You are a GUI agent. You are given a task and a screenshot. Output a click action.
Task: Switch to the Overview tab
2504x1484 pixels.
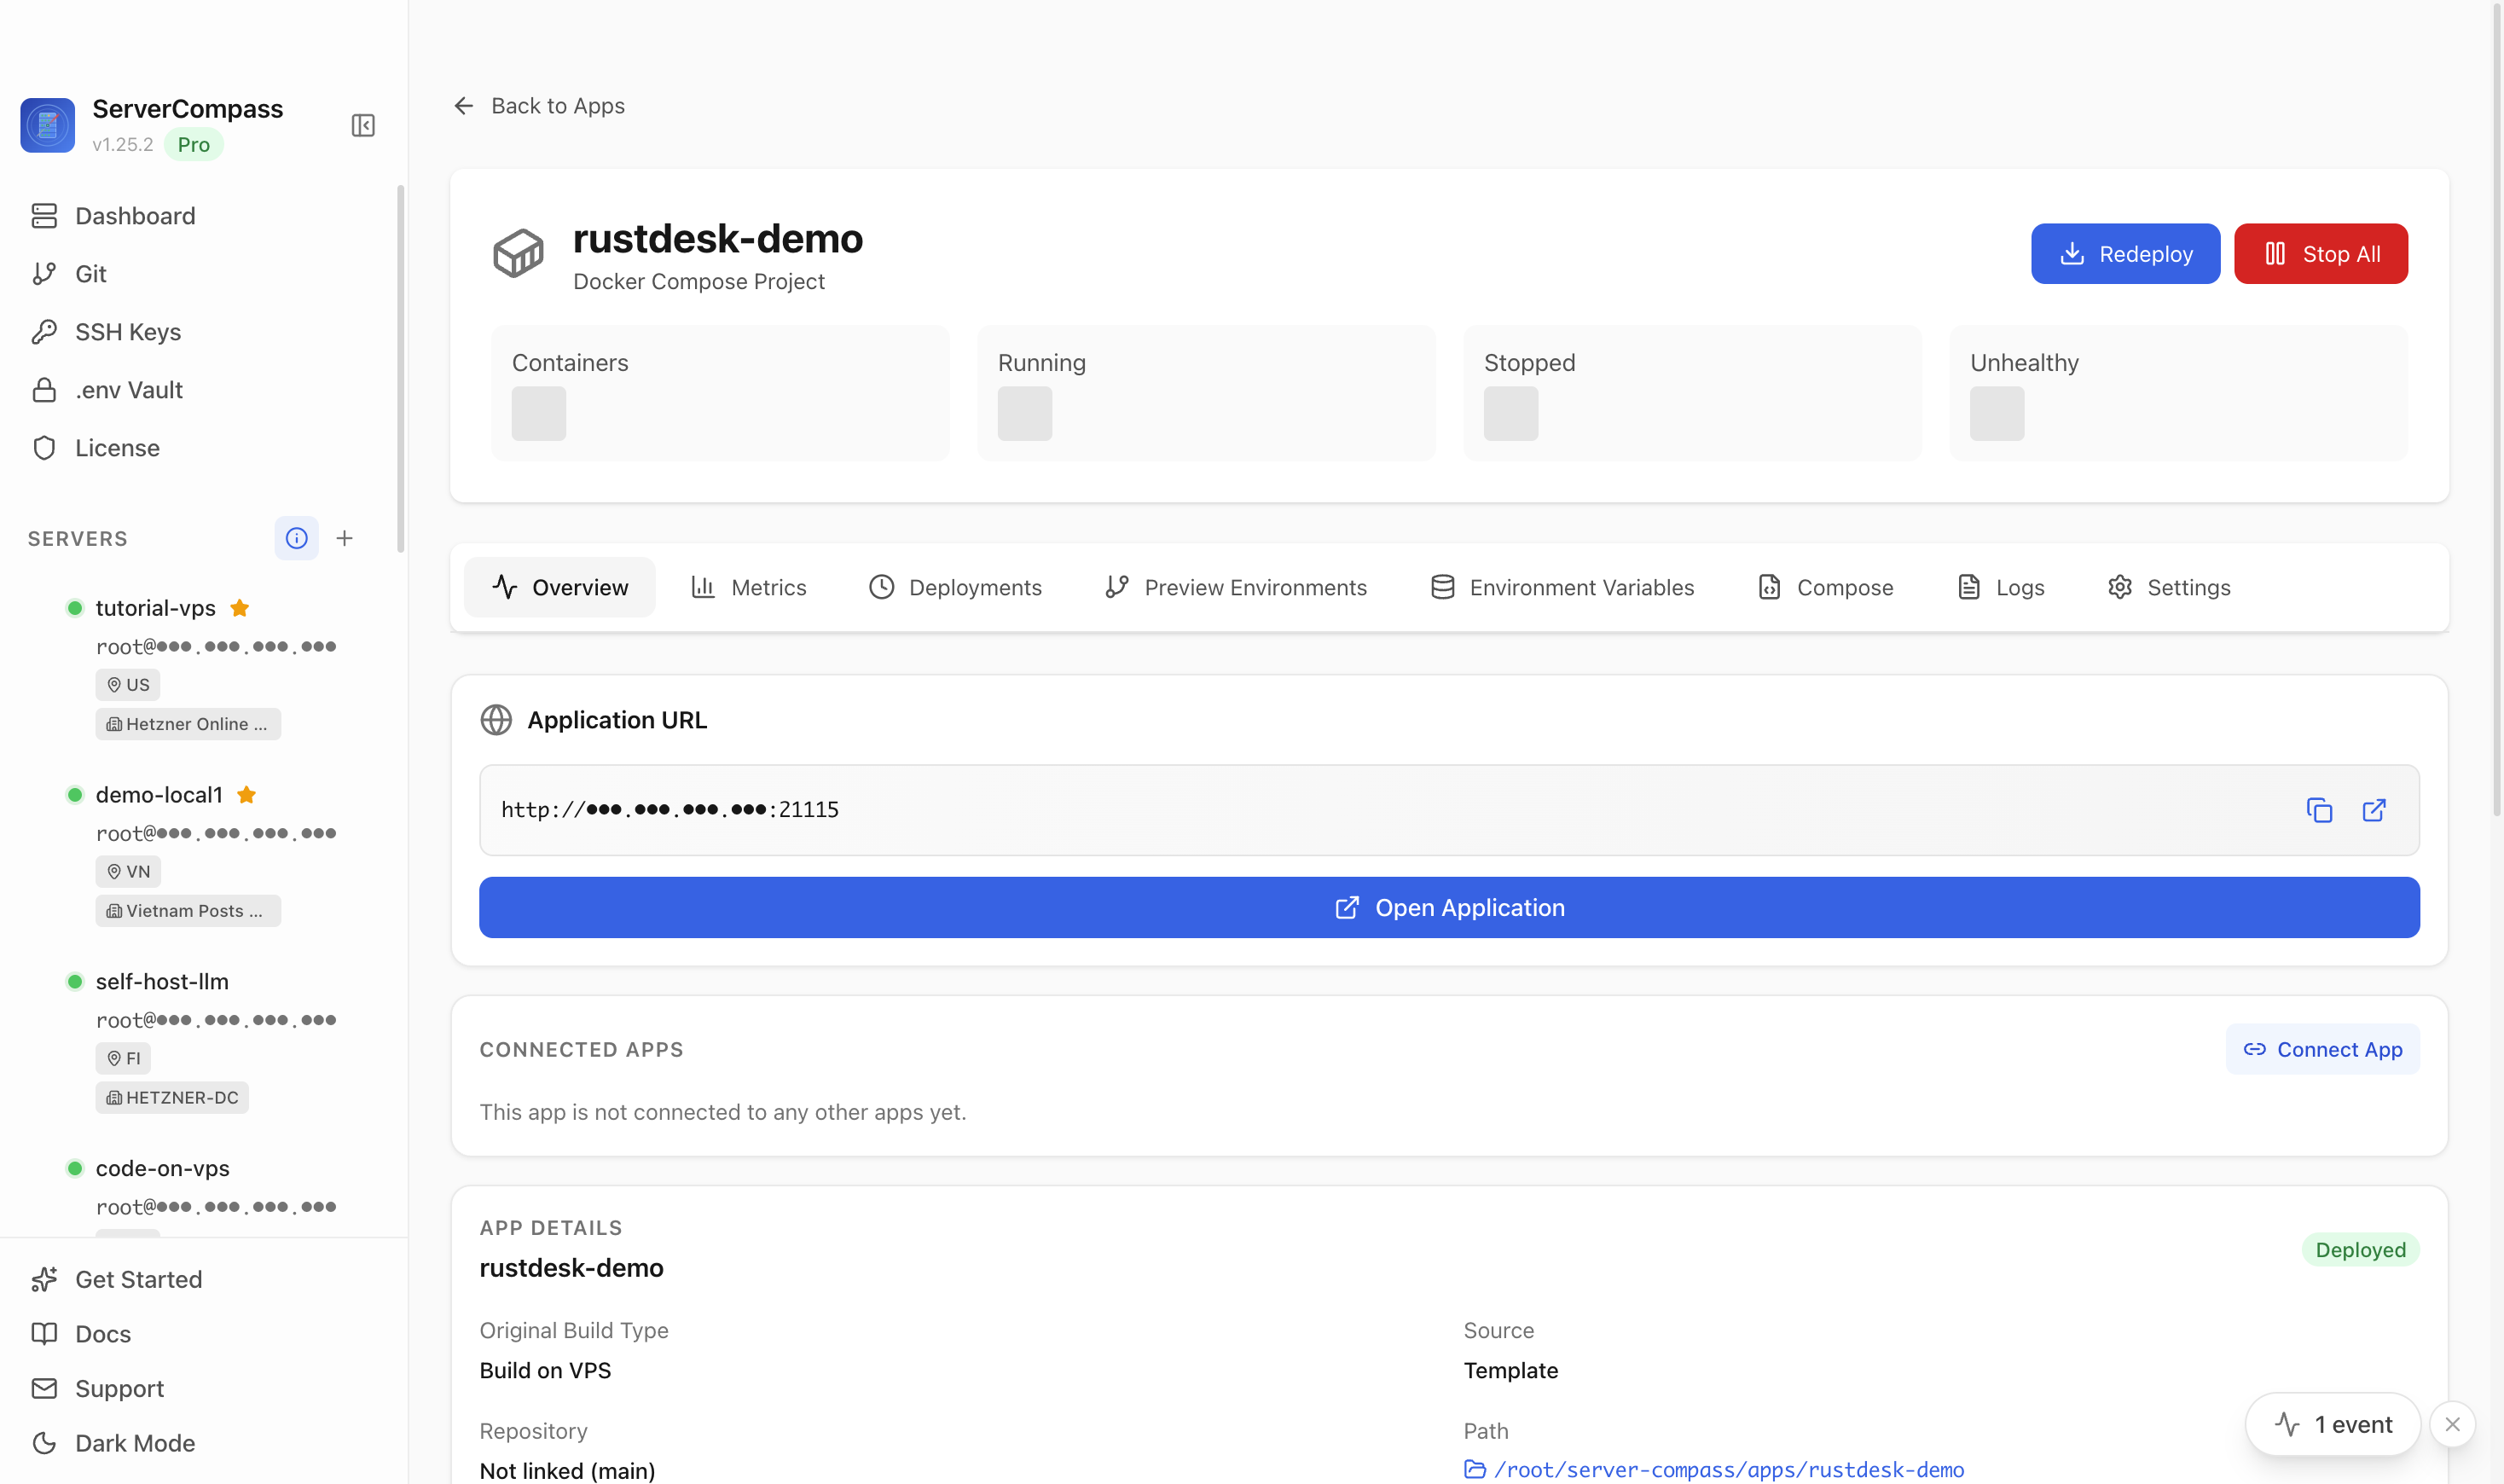point(560,587)
